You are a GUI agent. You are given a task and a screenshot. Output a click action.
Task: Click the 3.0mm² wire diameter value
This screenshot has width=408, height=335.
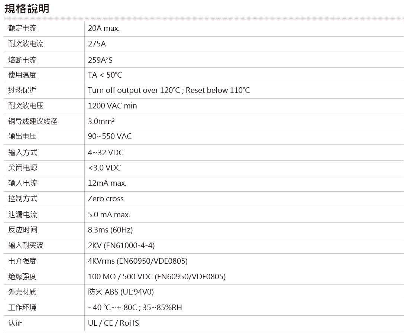(101, 121)
